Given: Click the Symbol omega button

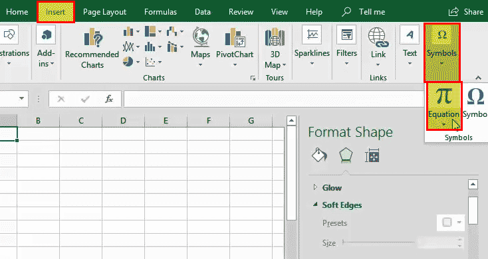Looking at the screenshot, I should tap(475, 103).
